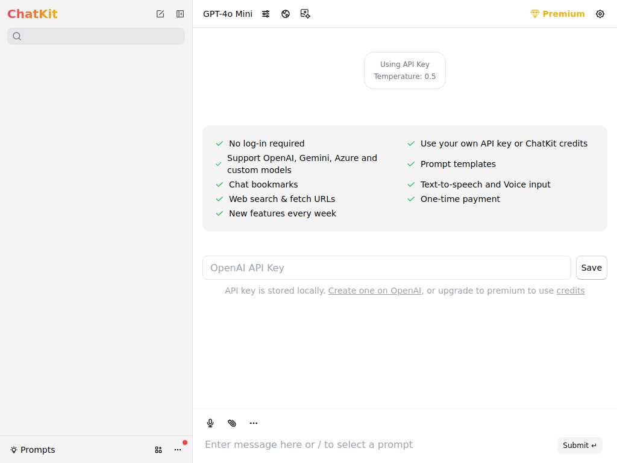Click New features every week text
This screenshot has height=463, width=617.
282,213
